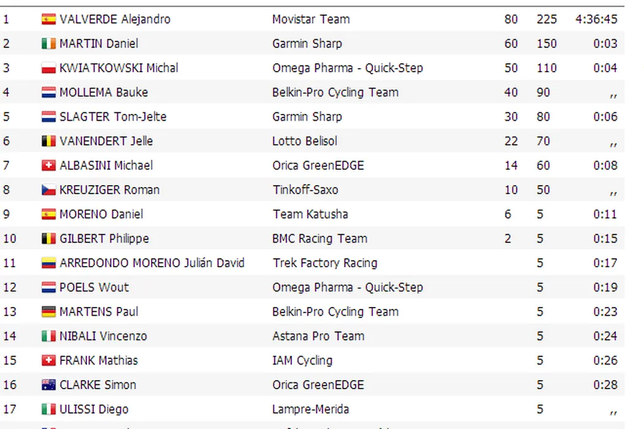
Task: Click the Irish flag beside MARTIN Daniel
Action: coord(48,44)
